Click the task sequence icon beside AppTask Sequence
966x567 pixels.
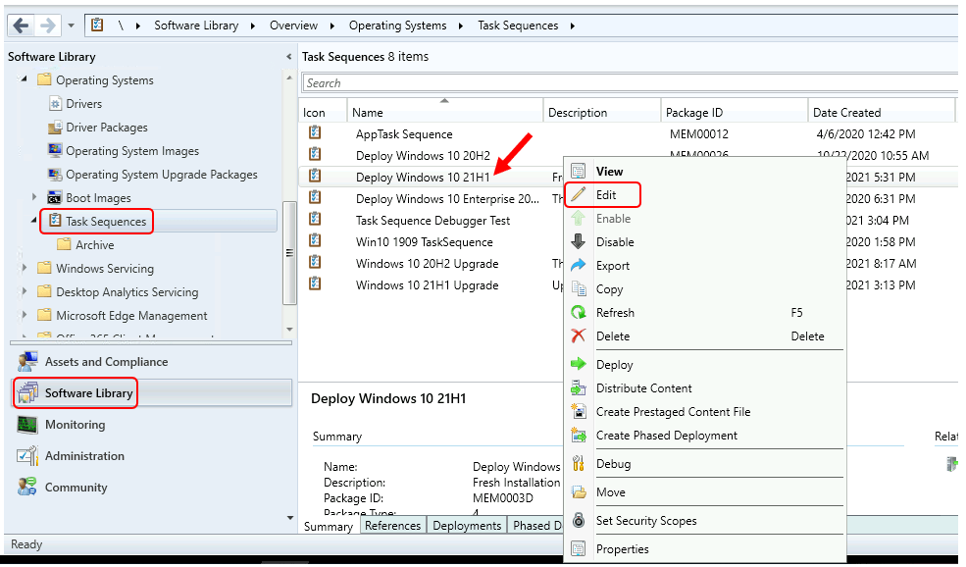[x=314, y=133]
